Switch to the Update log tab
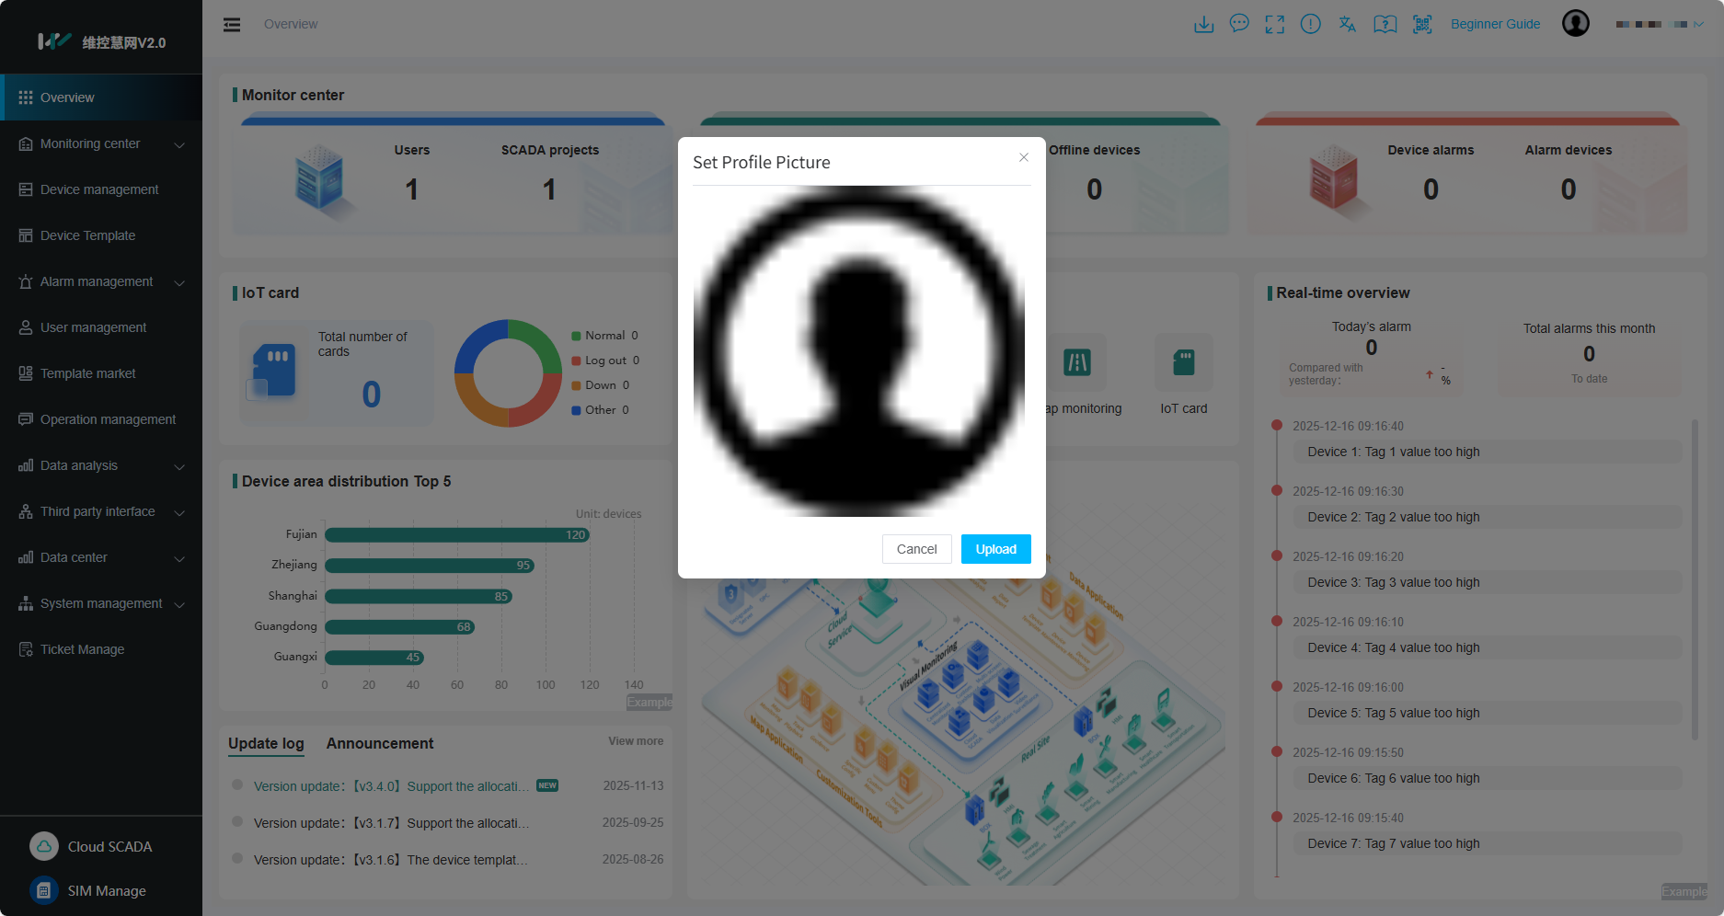The image size is (1724, 916). [x=266, y=743]
